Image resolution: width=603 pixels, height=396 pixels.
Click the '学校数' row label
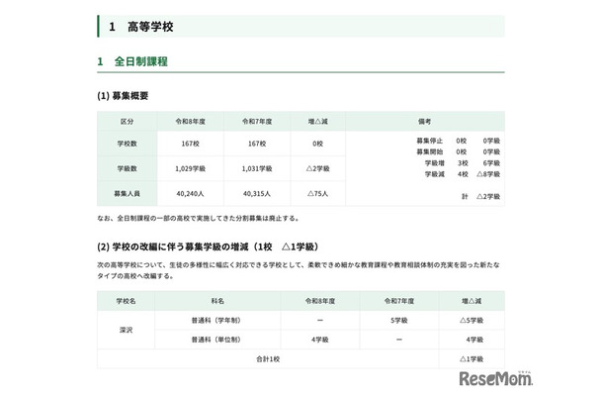[x=126, y=144]
